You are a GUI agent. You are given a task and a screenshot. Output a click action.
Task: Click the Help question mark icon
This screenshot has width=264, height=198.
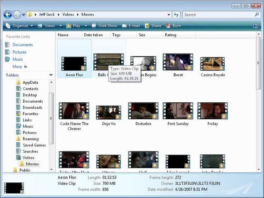tap(256, 26)
